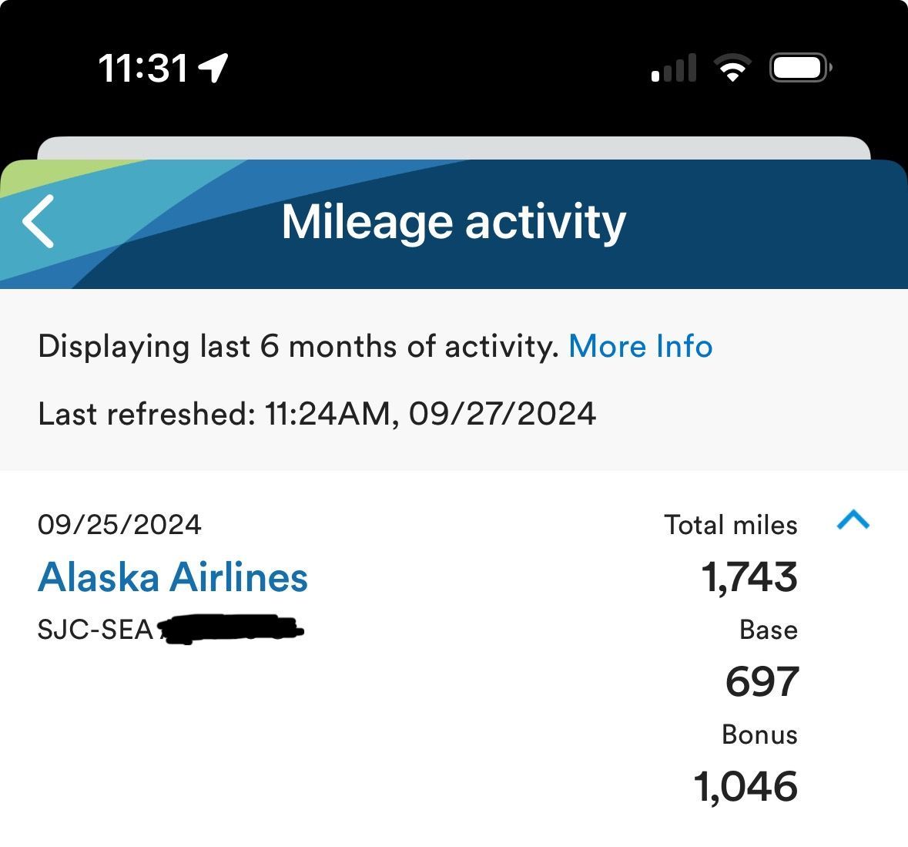908x847 pixels.
Task: Tap the cellular signal bars icon
Action: [x=674, y=69]
